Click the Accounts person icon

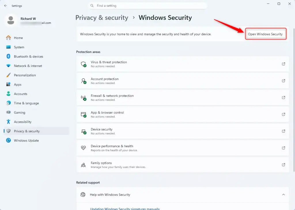[8, 93]
